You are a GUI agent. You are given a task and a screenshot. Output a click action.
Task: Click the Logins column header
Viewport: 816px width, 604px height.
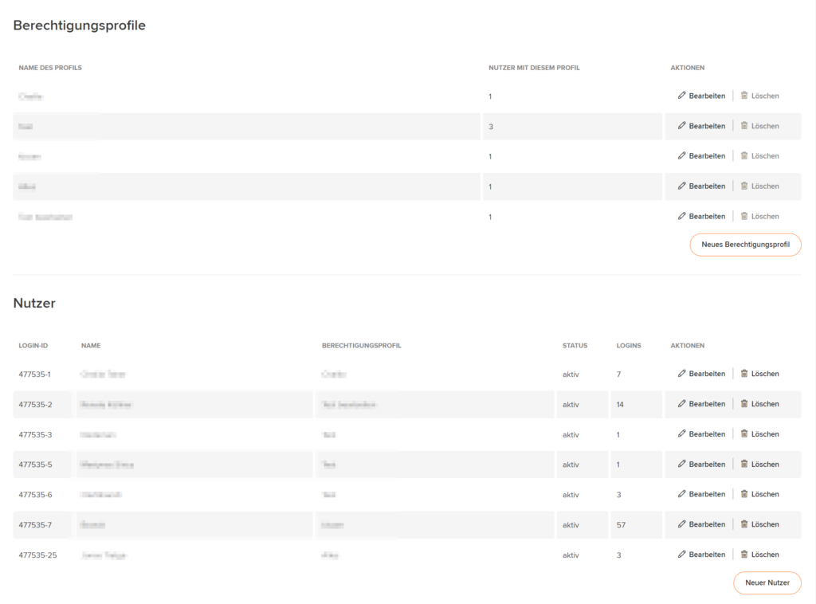629,346
